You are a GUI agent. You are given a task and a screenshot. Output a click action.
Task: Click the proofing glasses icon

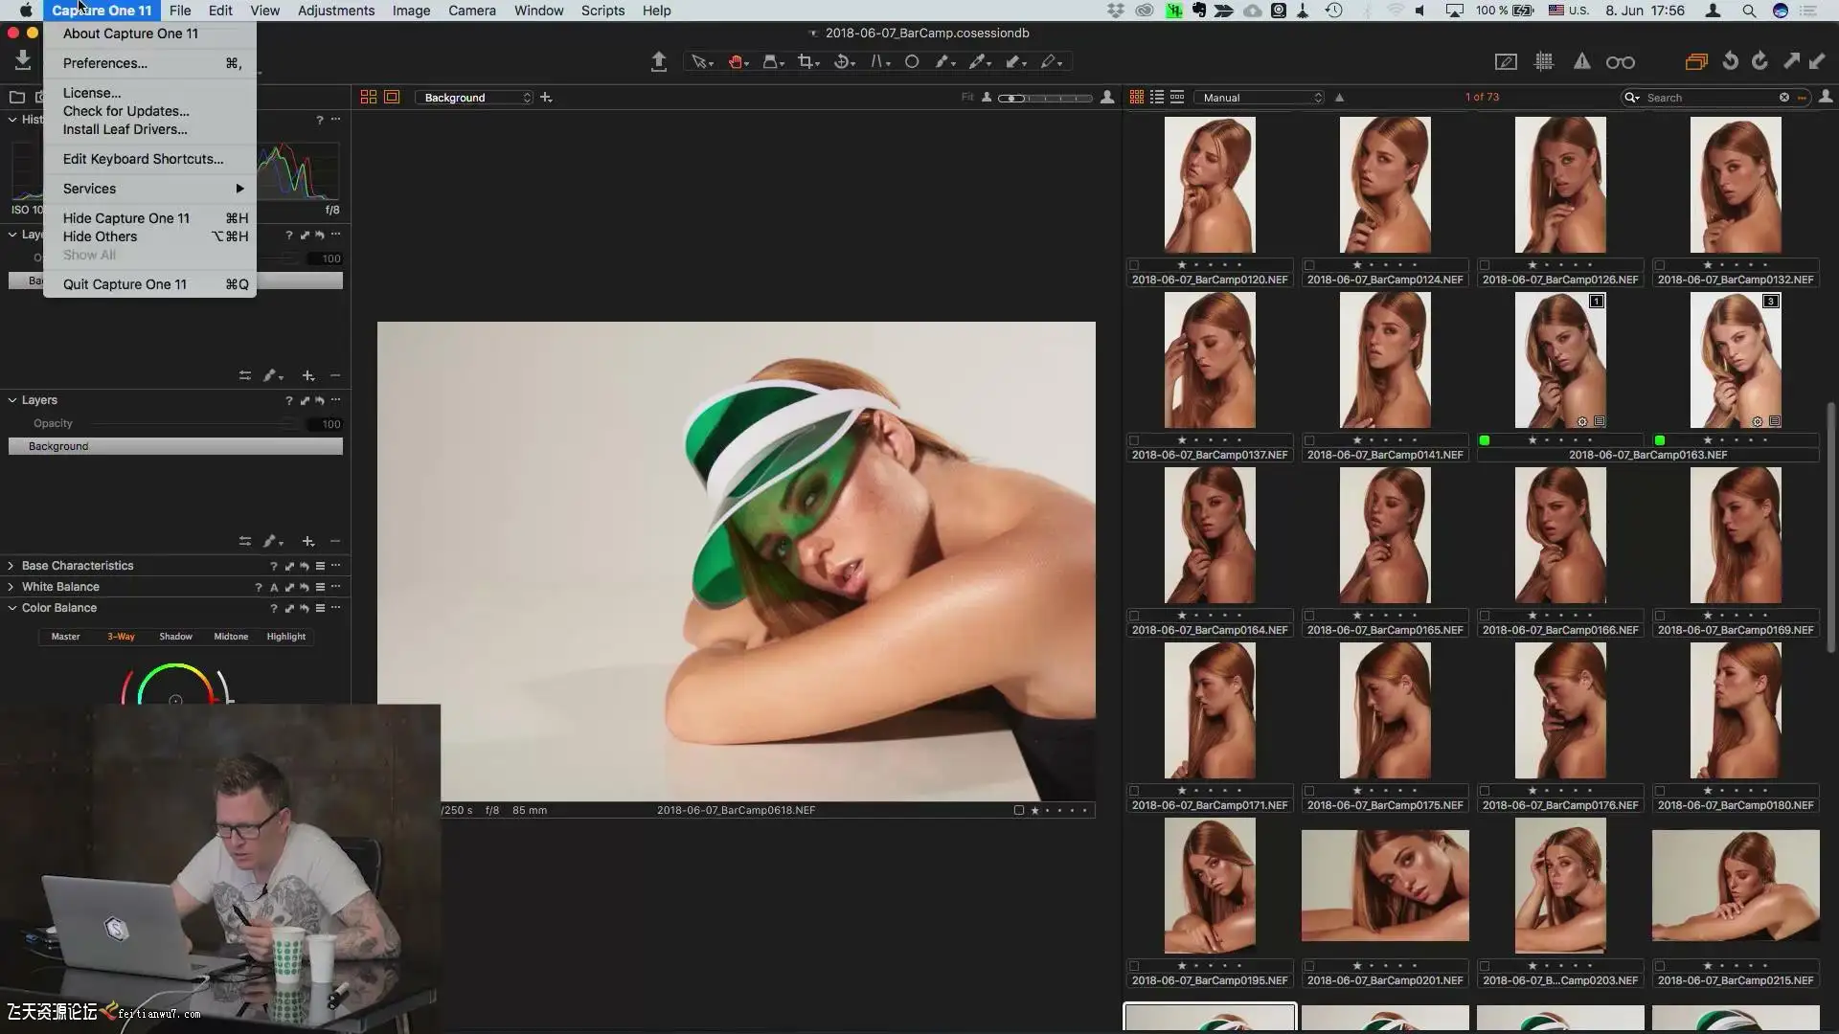coord(1620,62)
